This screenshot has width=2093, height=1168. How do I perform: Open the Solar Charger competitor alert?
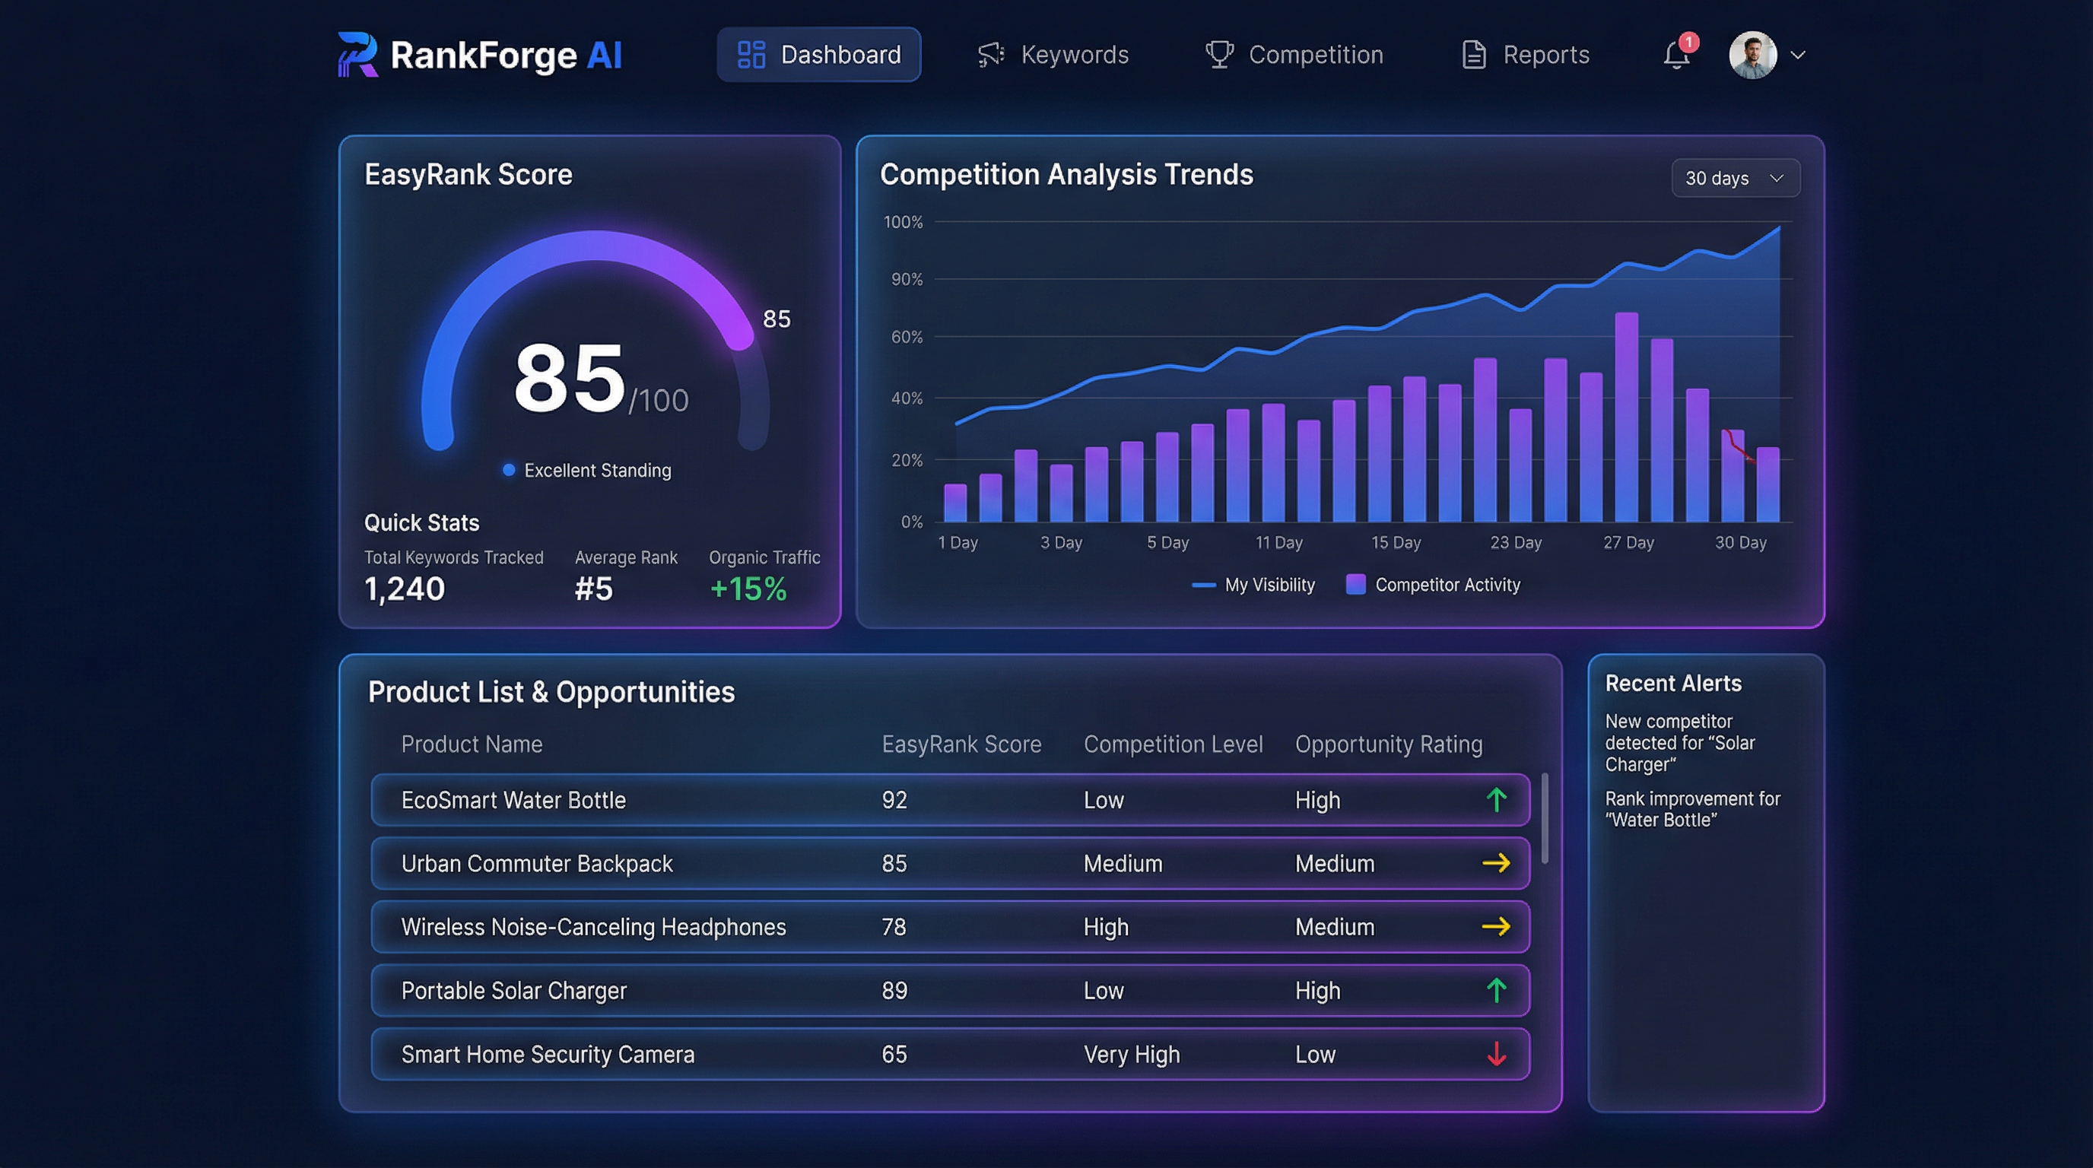pos(1679,742)
